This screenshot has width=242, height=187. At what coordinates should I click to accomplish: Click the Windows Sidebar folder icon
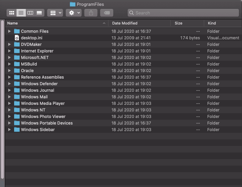pos(17,130)
